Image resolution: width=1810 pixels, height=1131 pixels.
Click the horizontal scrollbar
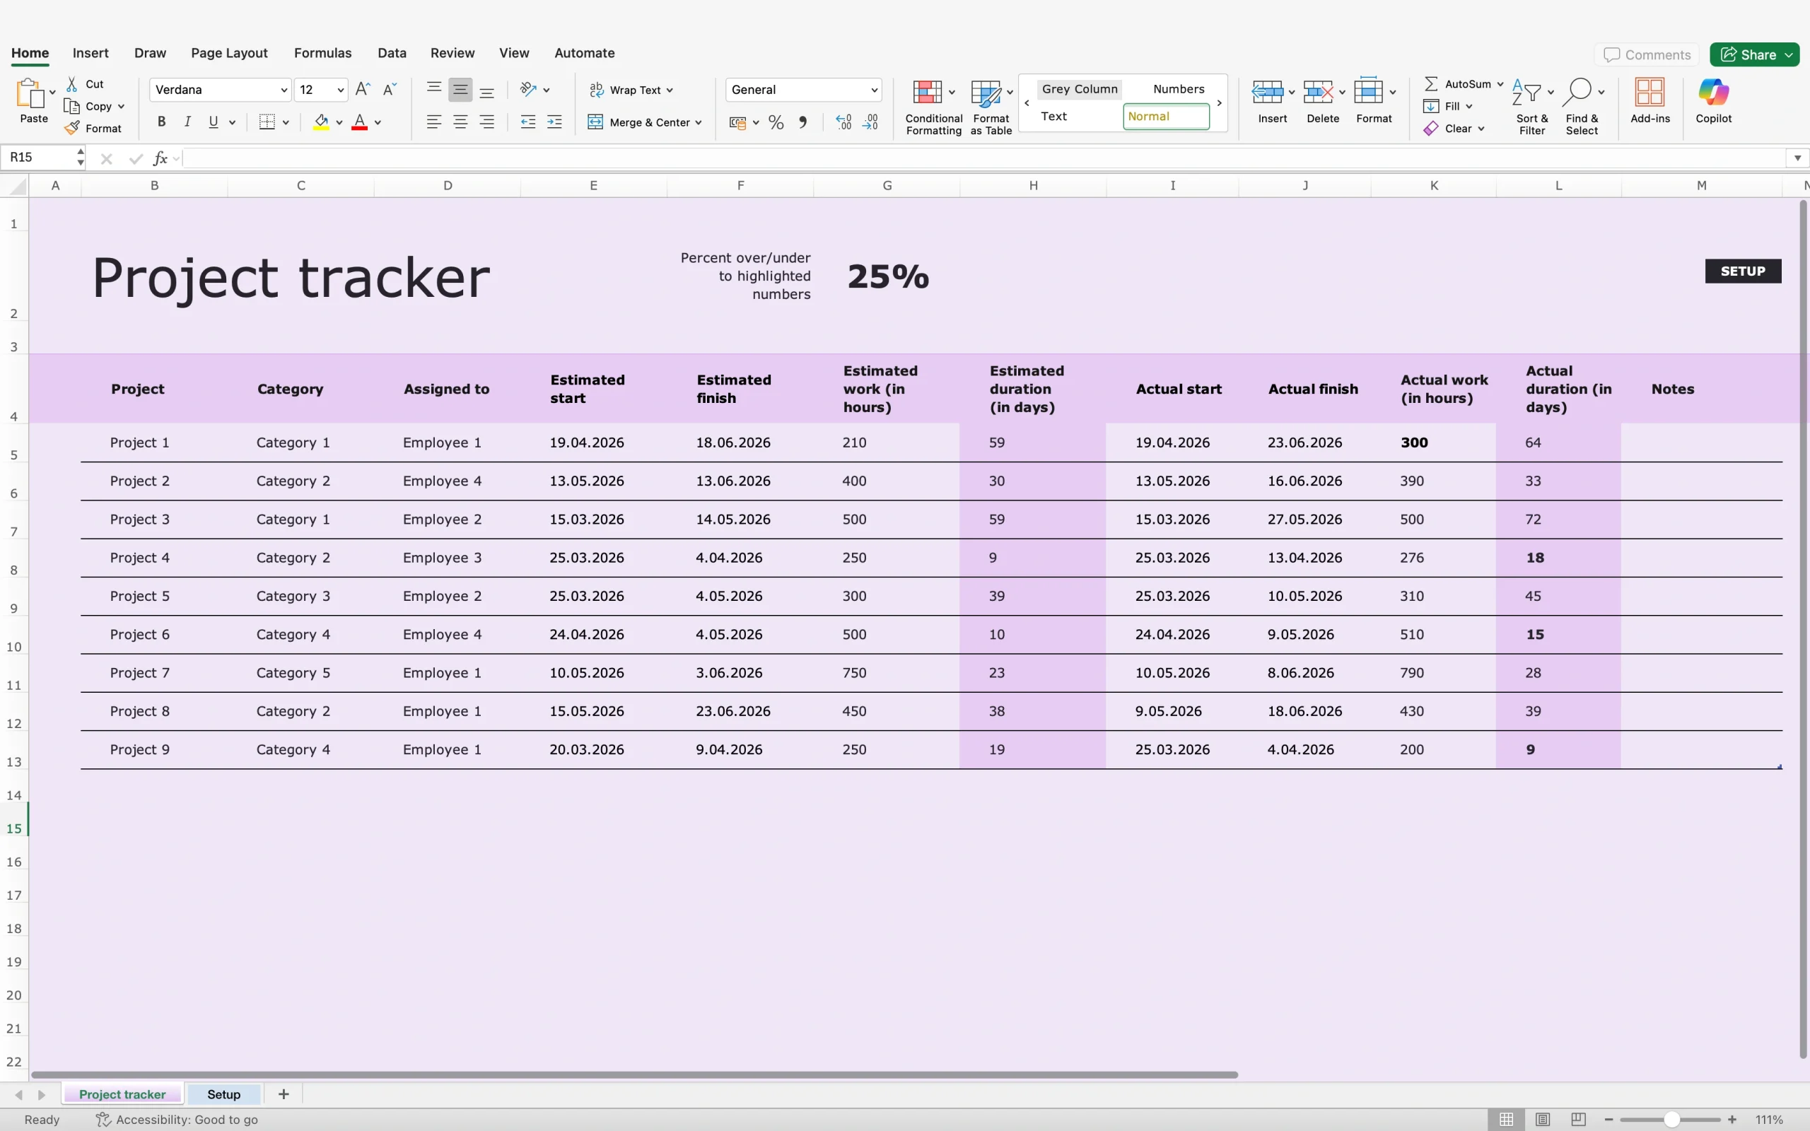tap(634, 1075)
